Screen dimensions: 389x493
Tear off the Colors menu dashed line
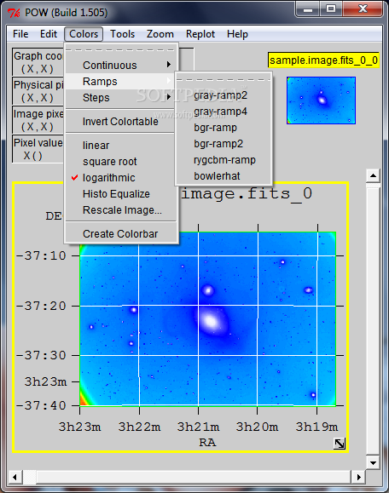tap(121, 49)
